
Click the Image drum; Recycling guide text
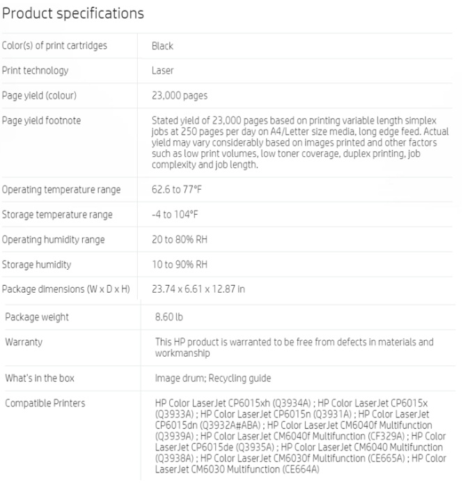pos(212,378)
